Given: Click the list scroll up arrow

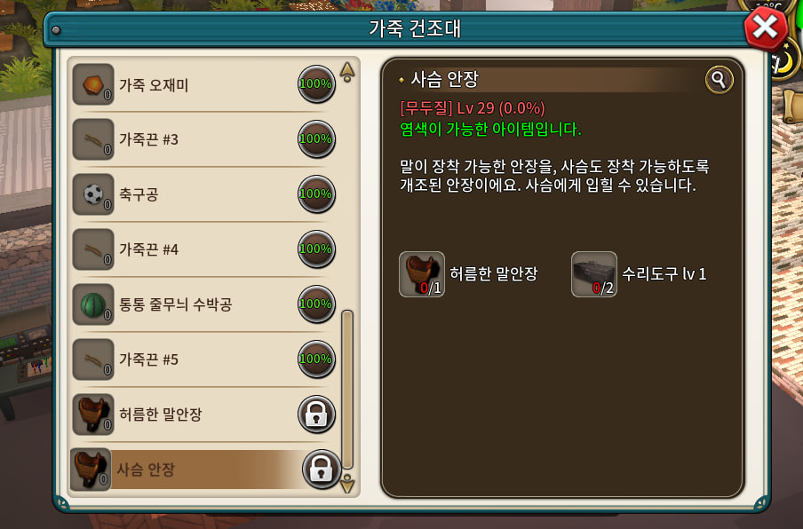Looking at the screenshot, I should point(347,72).
